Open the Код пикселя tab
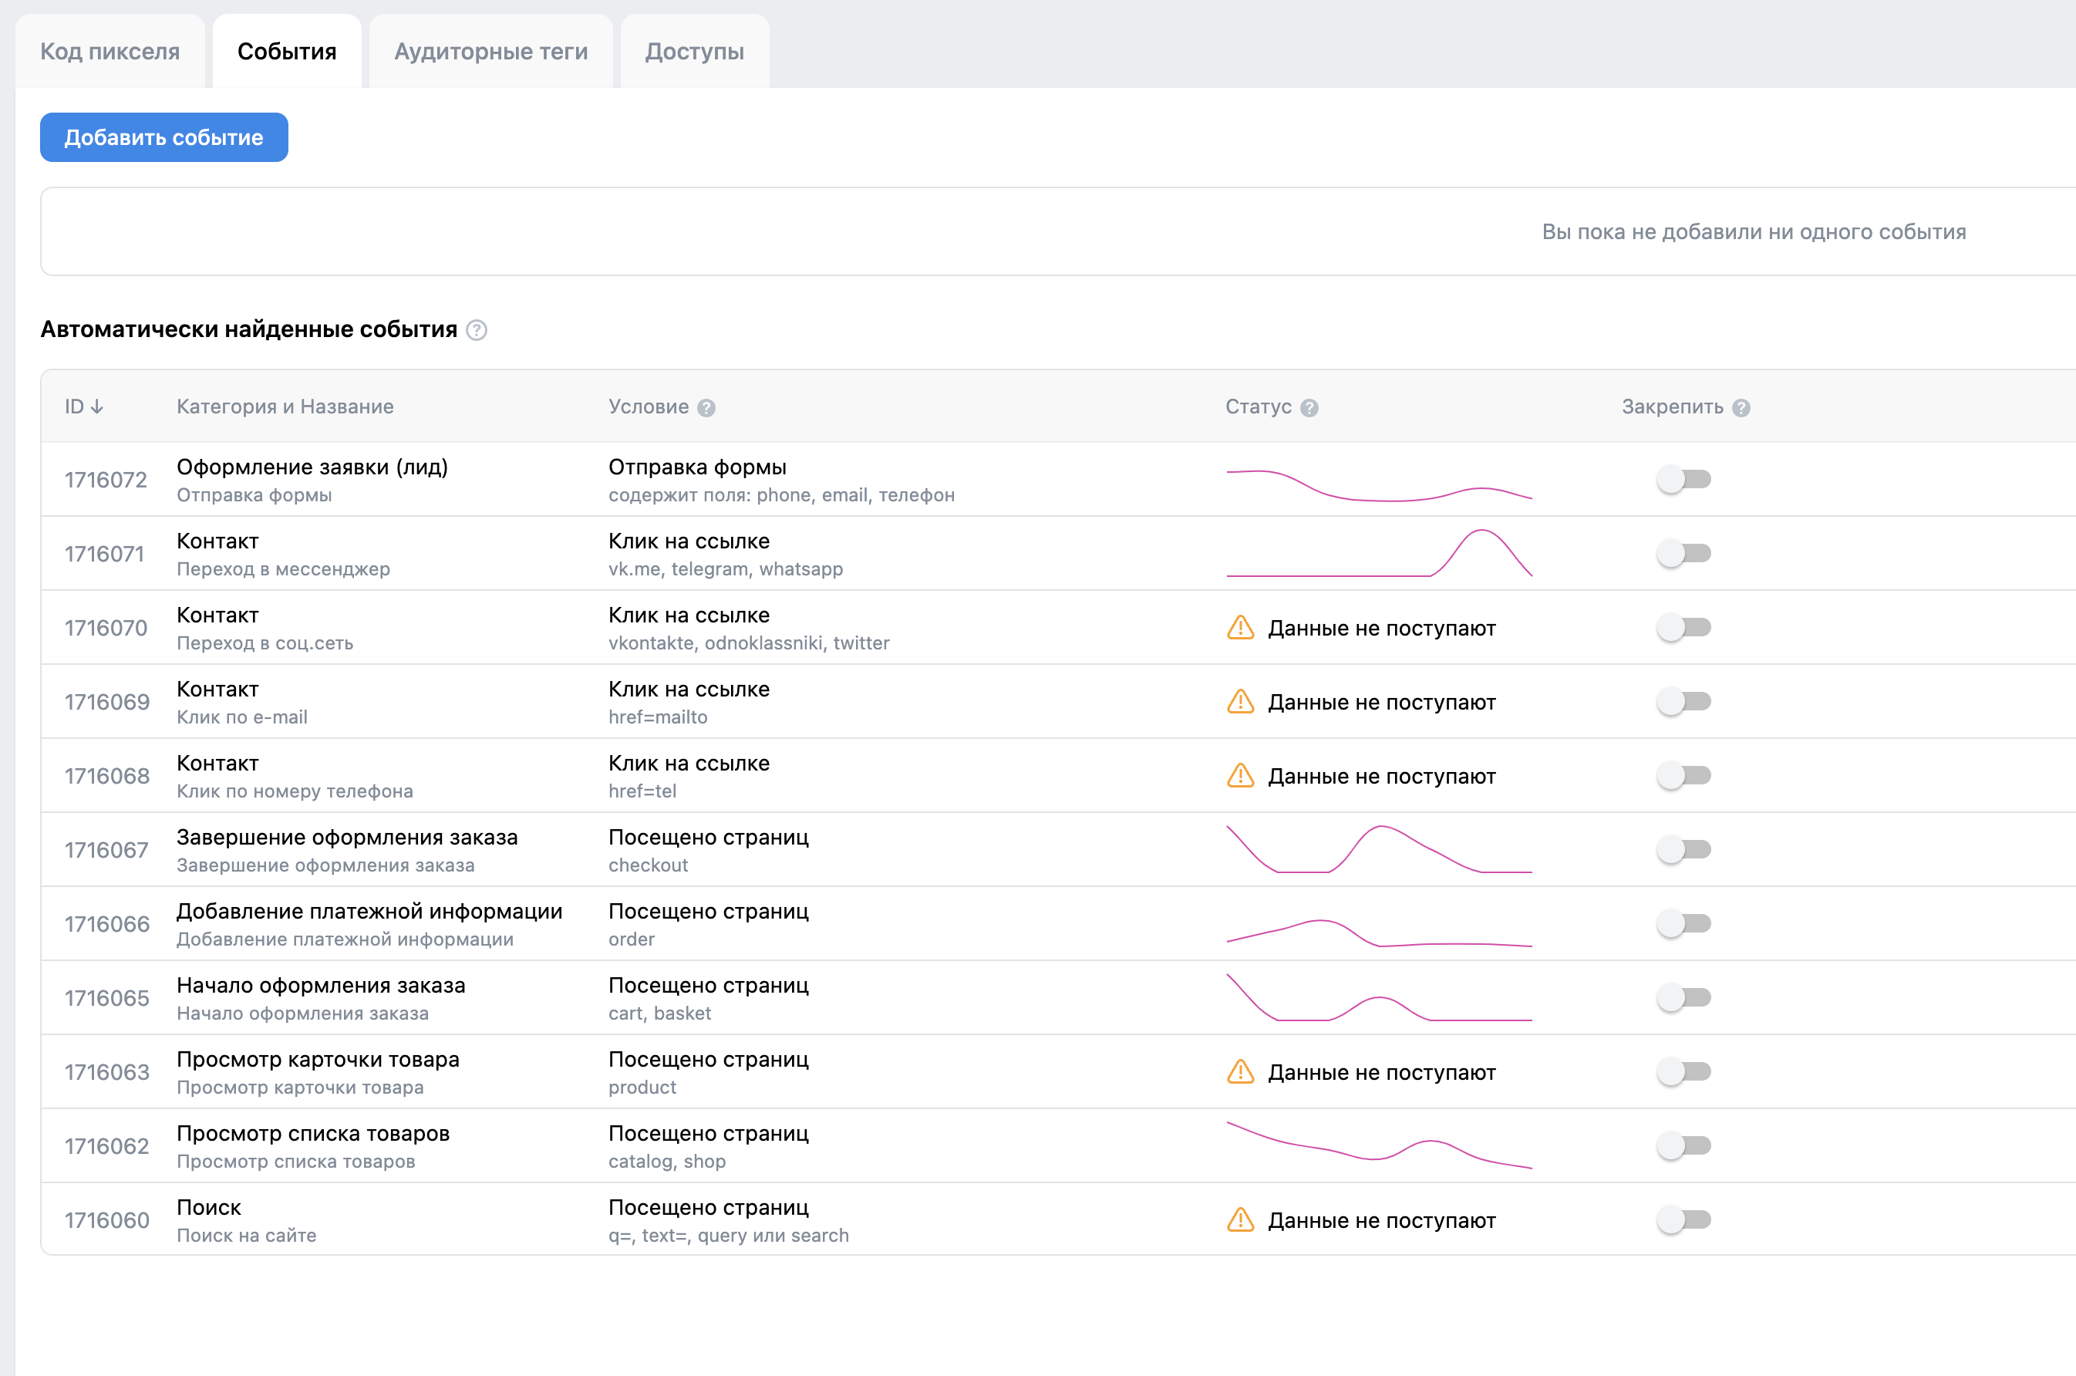Screen dimensions: 2076x1376 (110, 52)
